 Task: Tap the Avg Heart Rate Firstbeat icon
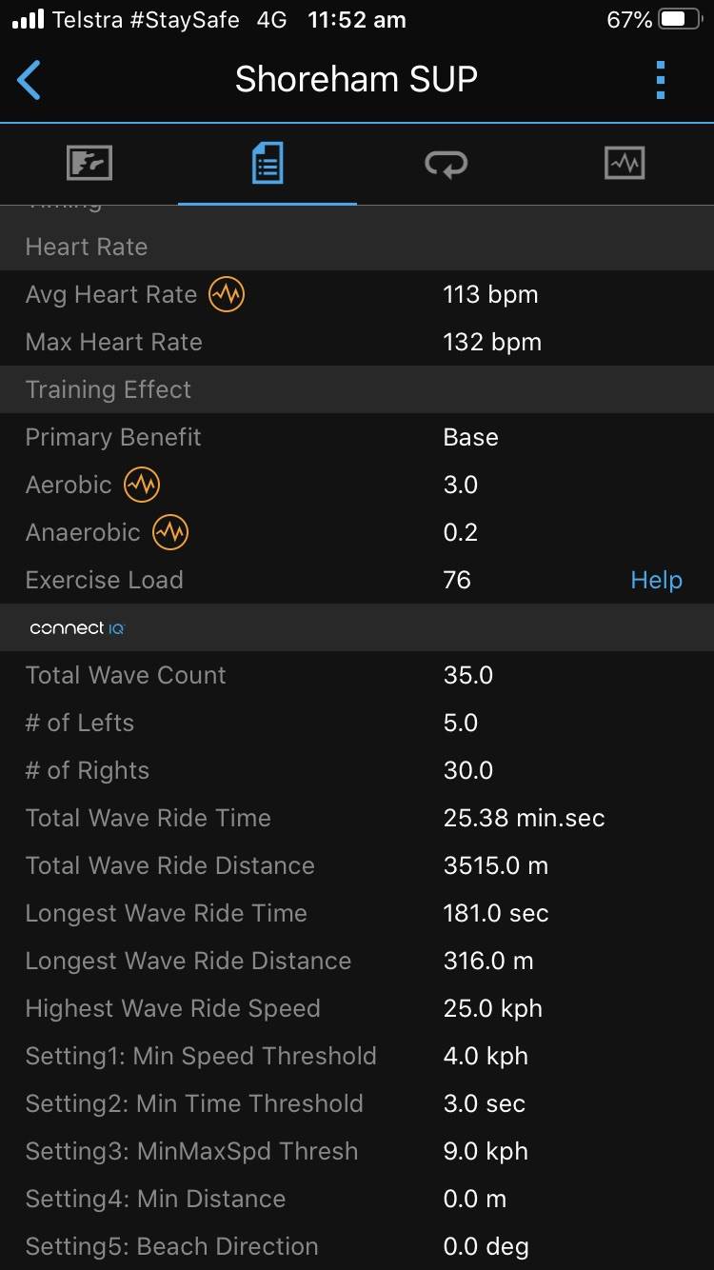227,294
